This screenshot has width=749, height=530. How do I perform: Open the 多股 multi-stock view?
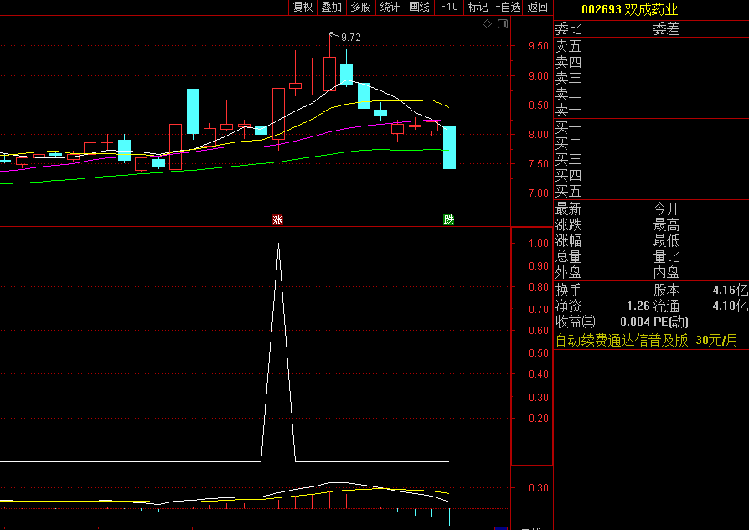pos(360,8)
